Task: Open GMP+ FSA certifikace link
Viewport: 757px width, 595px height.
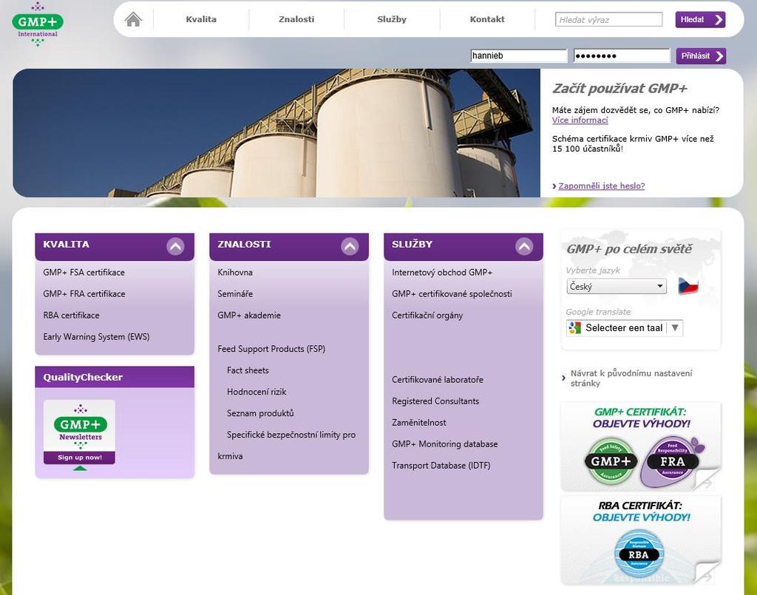Action: coord(84,272)
